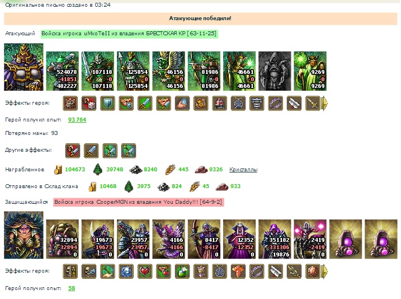Image resolution: width=401 pixels, height=299 pixels.
Task: Click the shield hero effect icon
Action: click(107, 103)
